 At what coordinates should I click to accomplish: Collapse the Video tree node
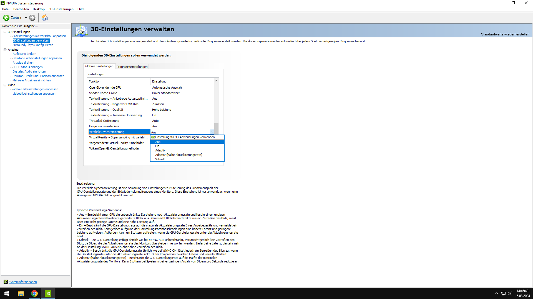(5, 85)
